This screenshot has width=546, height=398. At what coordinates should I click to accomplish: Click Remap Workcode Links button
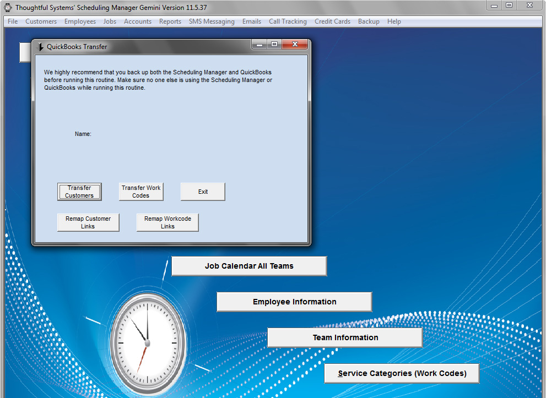point(167,222)
